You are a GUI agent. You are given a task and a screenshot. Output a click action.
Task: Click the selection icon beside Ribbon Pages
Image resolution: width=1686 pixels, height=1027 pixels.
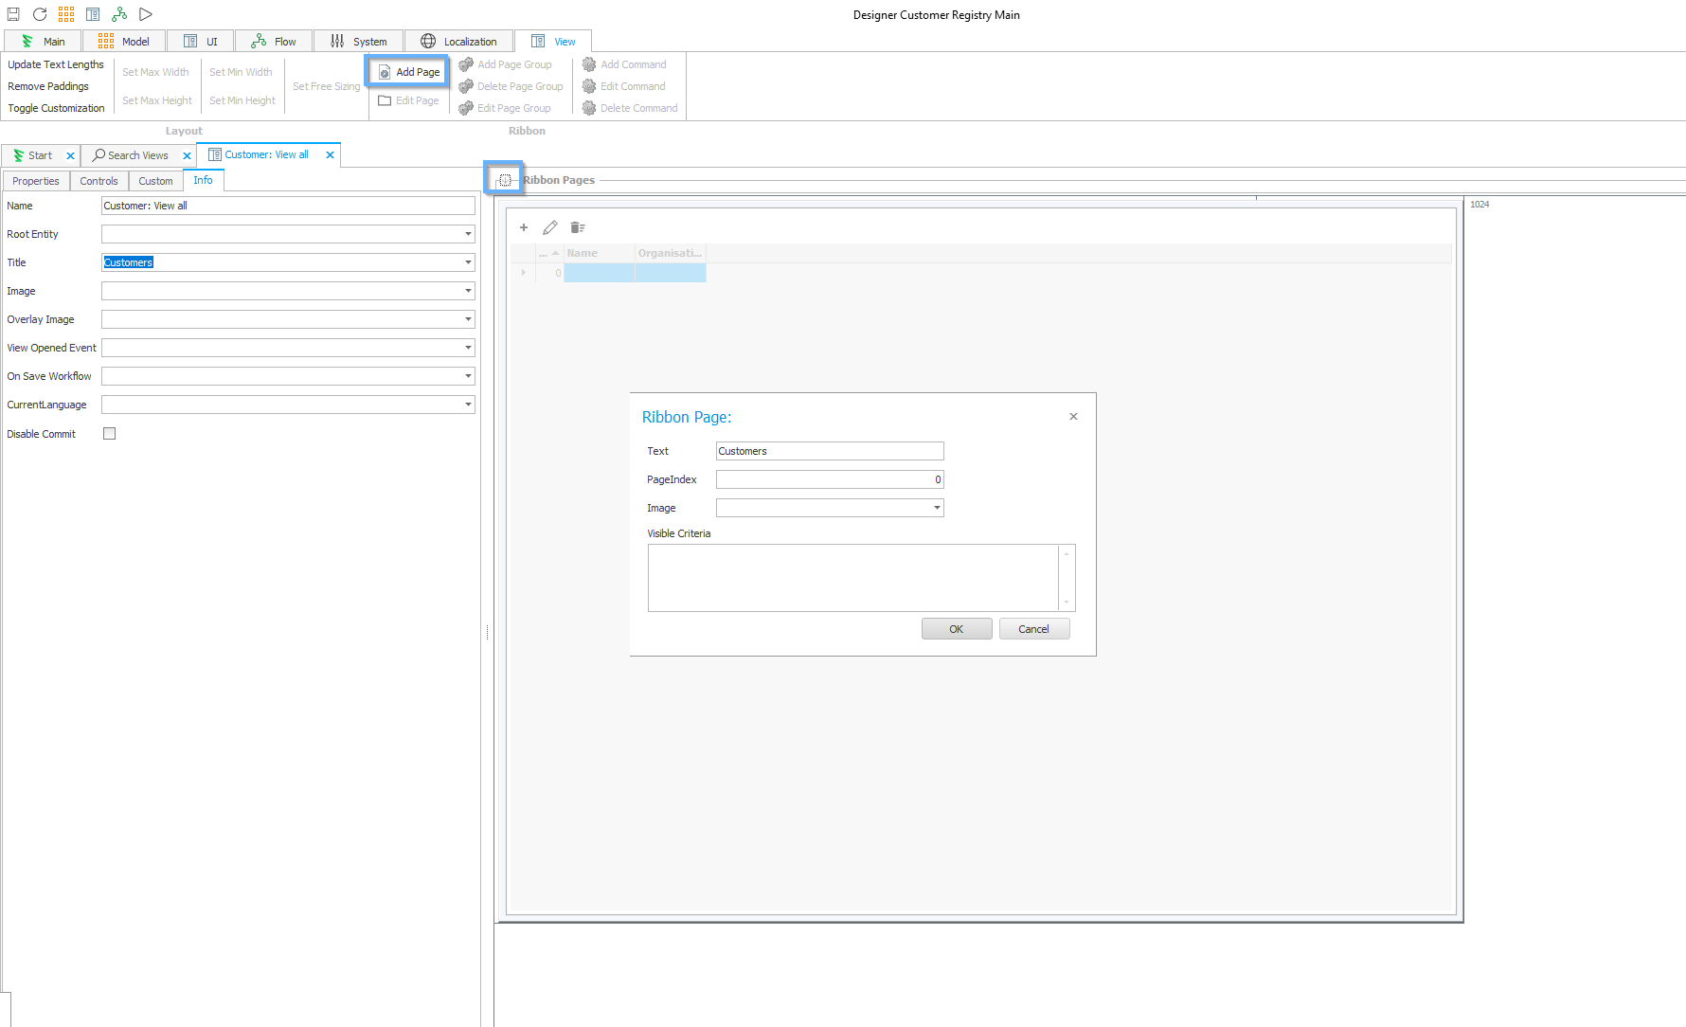(505, 180)
